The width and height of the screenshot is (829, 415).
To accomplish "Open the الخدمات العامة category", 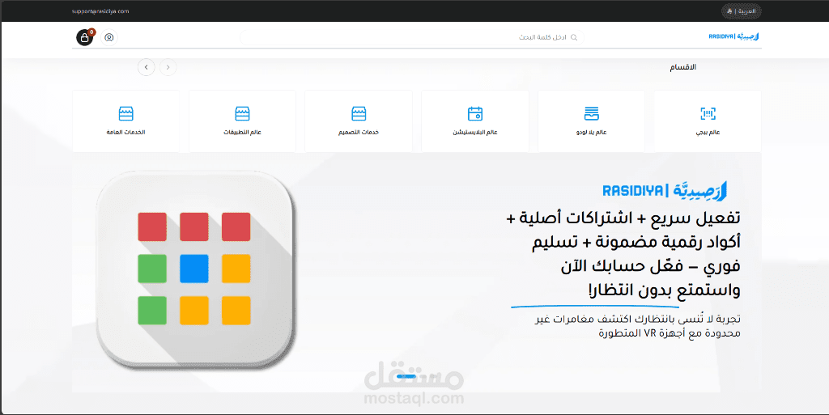I will coord(125,121).
